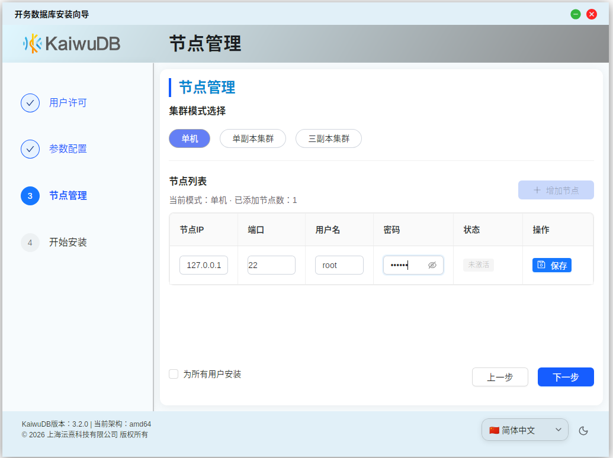Click the 2026 上海沄熹科技有限公司 copyright text
The width and height of the screenshot is (613, 458).
(x=85, y=434)
